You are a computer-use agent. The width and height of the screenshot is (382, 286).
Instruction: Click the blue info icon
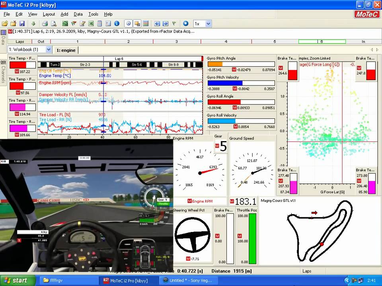click(x=117, y=23)
